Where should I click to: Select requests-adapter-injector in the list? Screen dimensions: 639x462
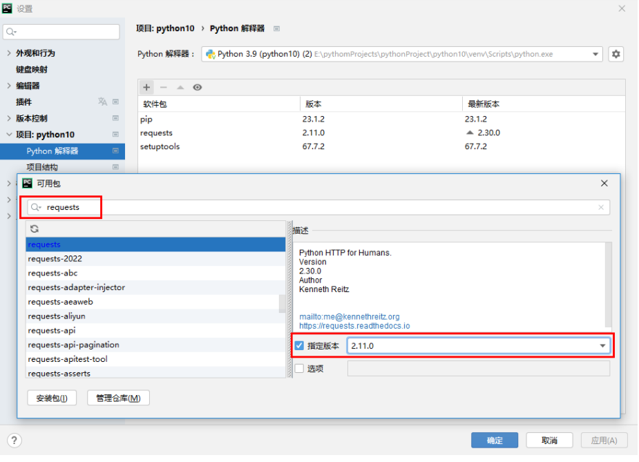coord(155,288)
